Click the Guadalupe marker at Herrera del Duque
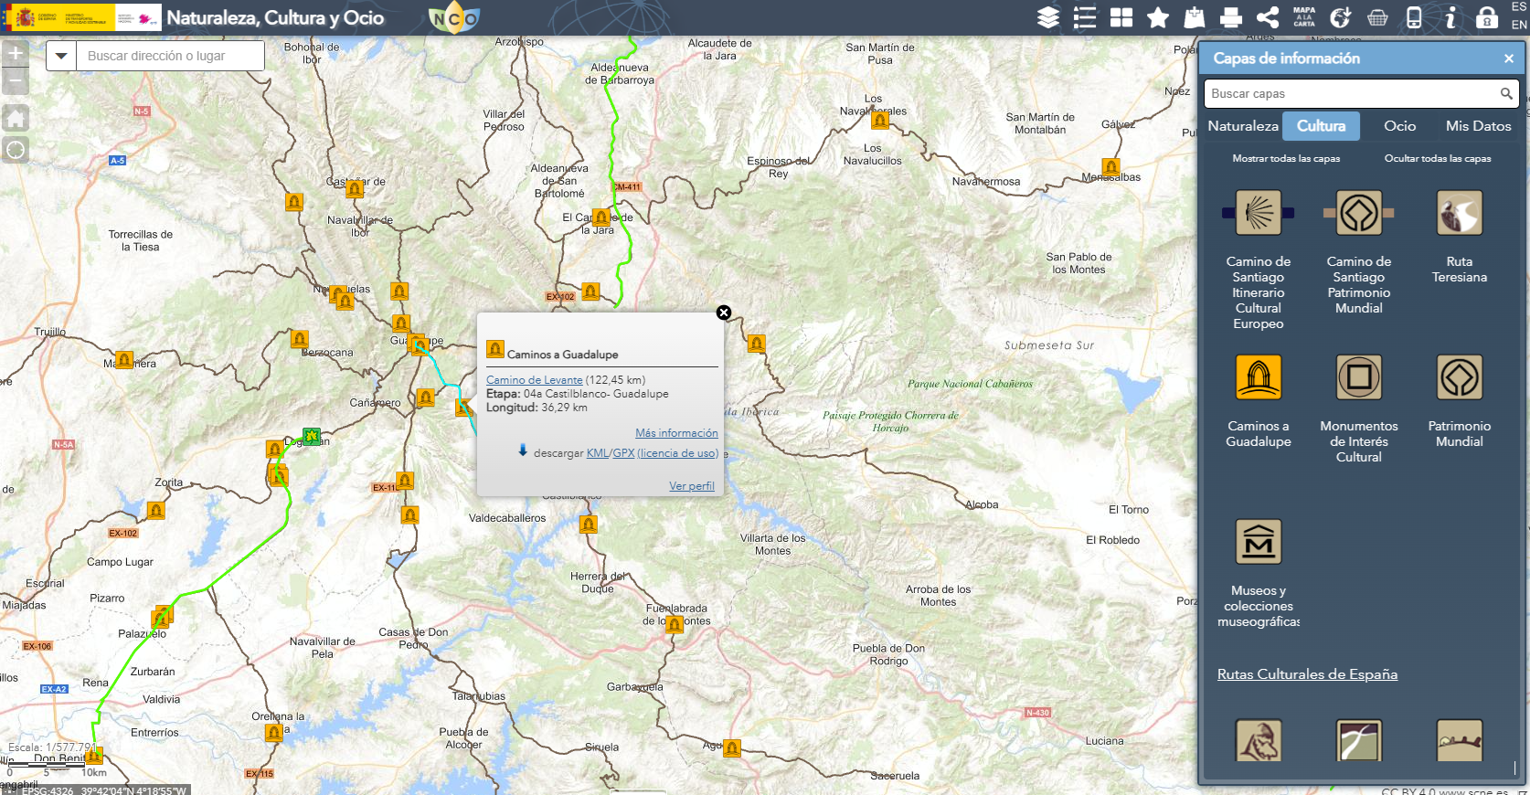The width and height of the screenshot is (1530, 795). pyautogui.click(x=589, y=525)
